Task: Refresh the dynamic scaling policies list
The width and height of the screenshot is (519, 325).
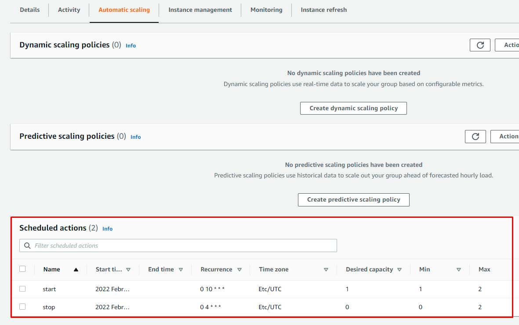Action: [x=480, y=45]
